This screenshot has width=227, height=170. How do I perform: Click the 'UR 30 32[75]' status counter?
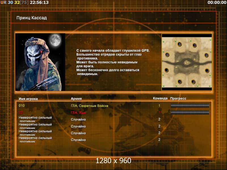tap(15, 3)
